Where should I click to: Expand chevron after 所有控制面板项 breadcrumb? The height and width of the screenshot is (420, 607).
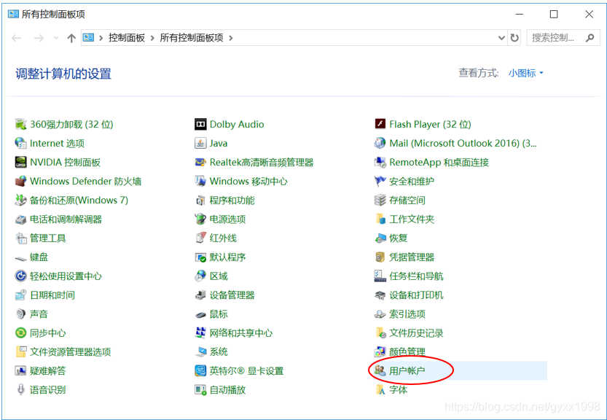pos(231,38)
